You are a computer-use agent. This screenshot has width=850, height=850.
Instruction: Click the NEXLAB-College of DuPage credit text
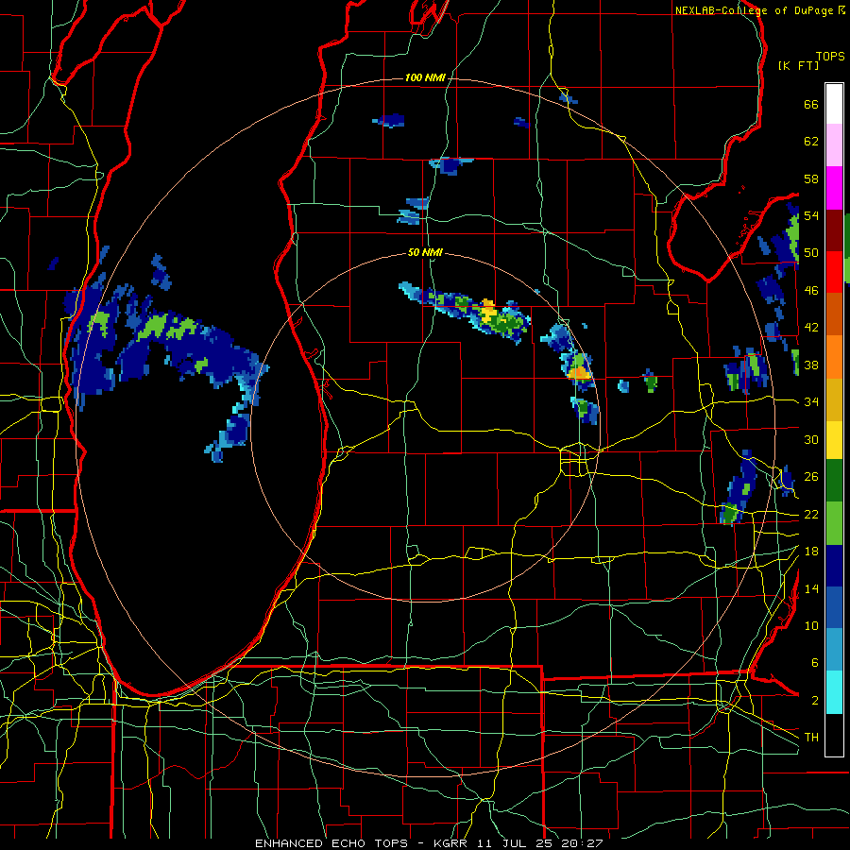pos(754,10)
